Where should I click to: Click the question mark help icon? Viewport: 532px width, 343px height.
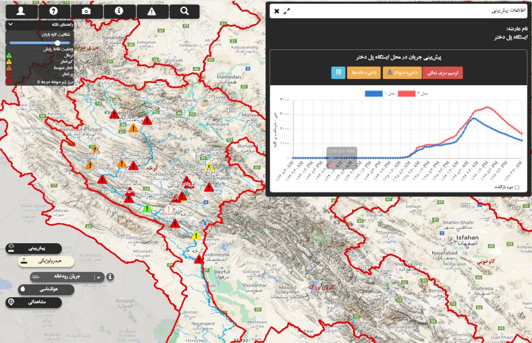coord(54,11)
